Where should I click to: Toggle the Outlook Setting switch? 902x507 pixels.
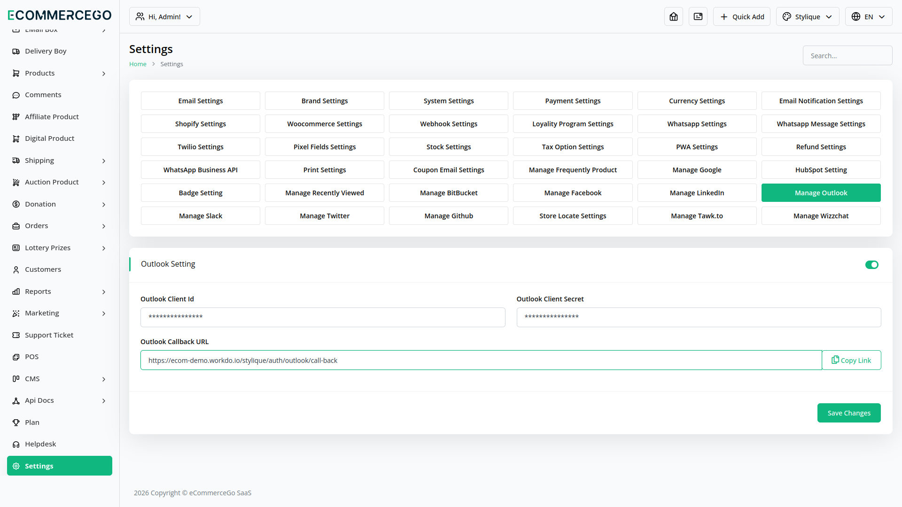(x=872, y=265)
